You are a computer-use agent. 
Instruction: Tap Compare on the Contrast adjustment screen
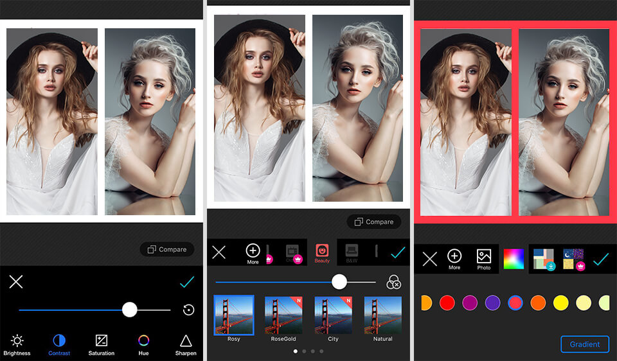pyautogui.click(x=167, y=249)
